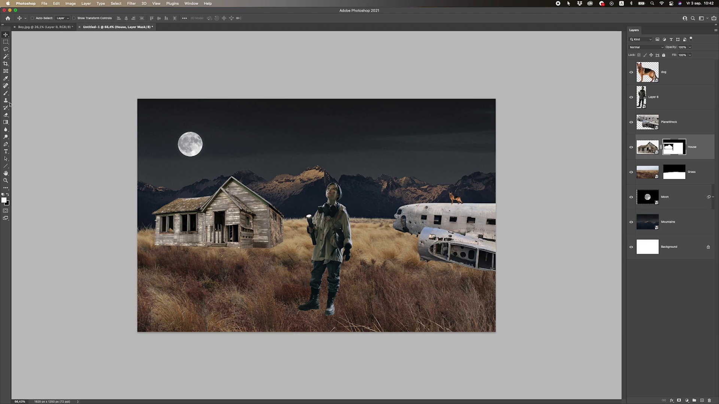Select the History Brush tool

pyautogui.click(x=6, y=107)
